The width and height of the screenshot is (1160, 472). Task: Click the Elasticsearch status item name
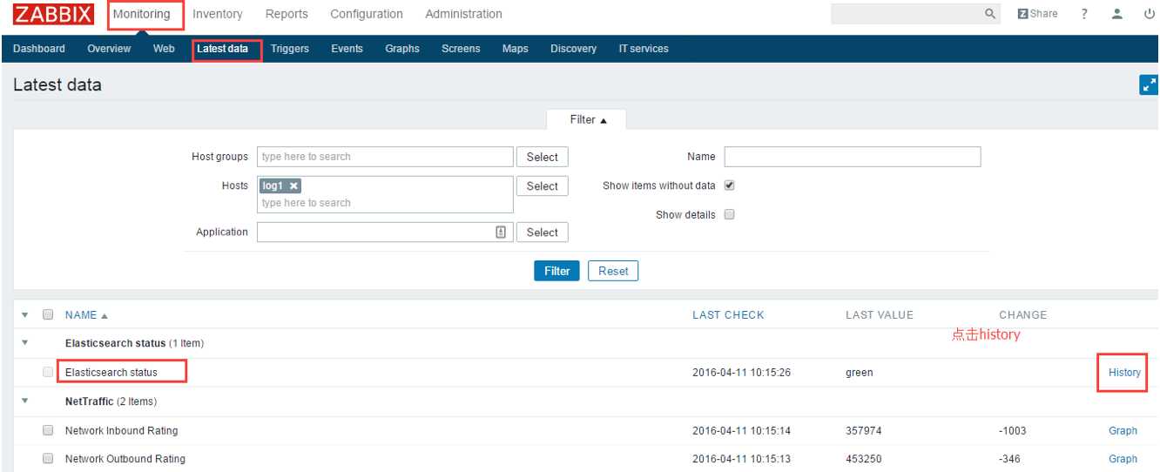111,372
